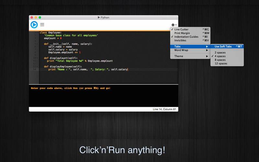
Task: Toggle Use Soft Tabs option
Action: pyautogui.click(x=227, y=46)
